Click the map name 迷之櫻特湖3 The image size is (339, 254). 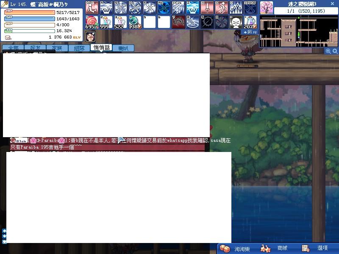(x=302, y=4)
